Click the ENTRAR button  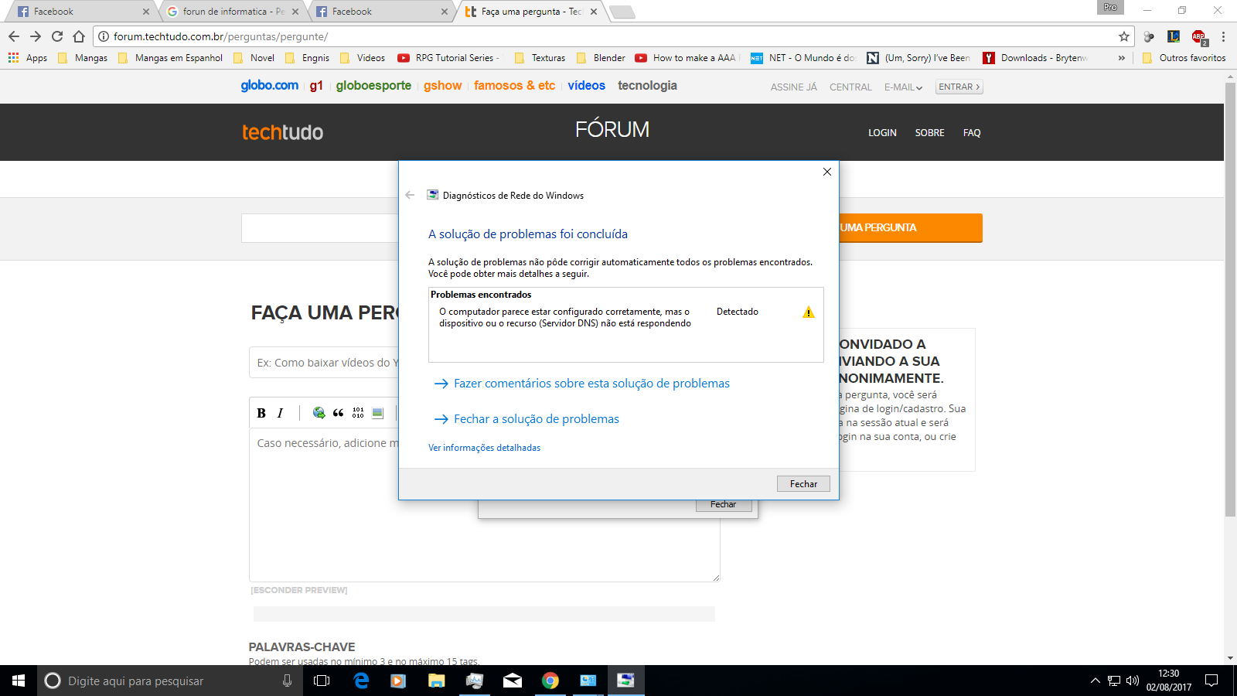click(x=959, y=87)
